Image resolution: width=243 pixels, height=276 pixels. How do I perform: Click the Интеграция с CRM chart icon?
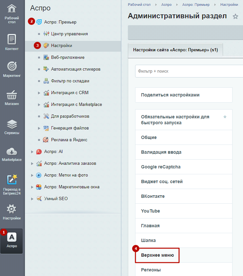[x=46, y=93]
